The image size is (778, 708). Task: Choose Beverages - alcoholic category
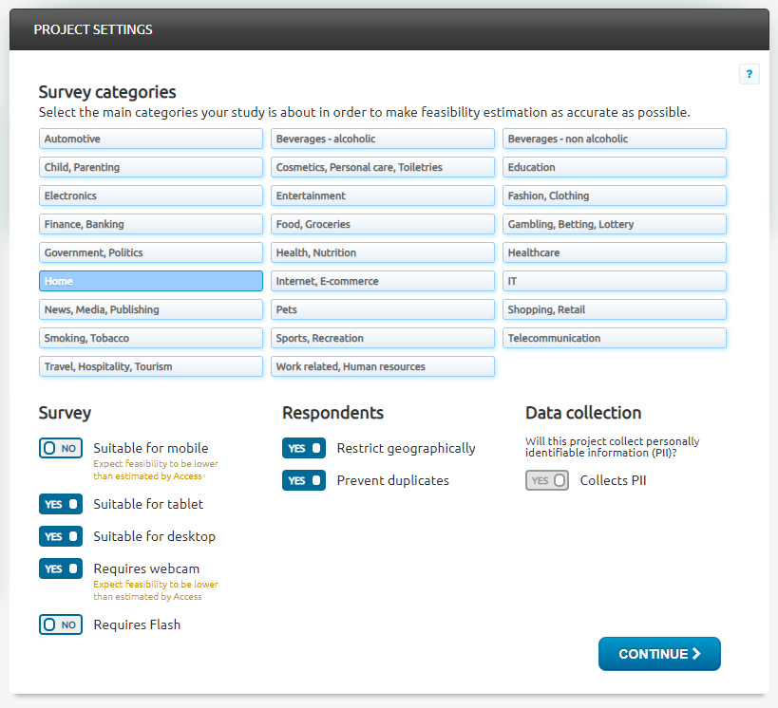click(x=382, y=139)
